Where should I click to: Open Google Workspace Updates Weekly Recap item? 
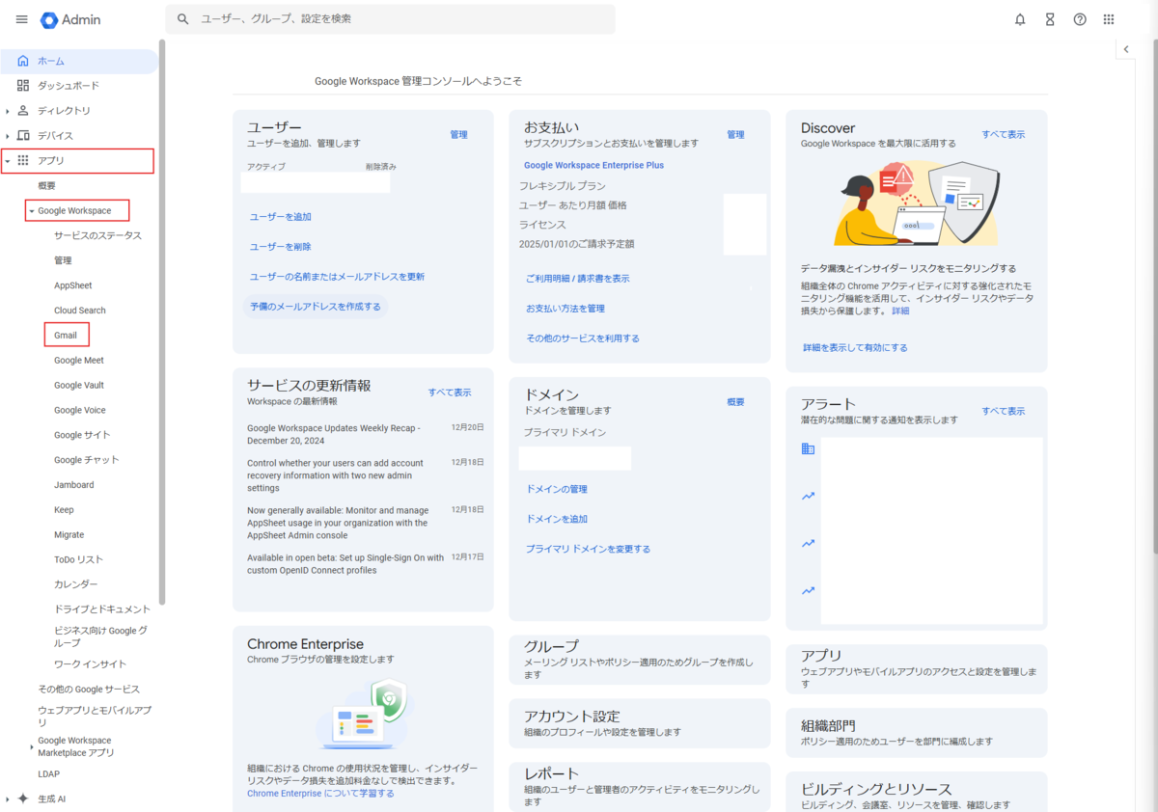(x=333, y=434)
